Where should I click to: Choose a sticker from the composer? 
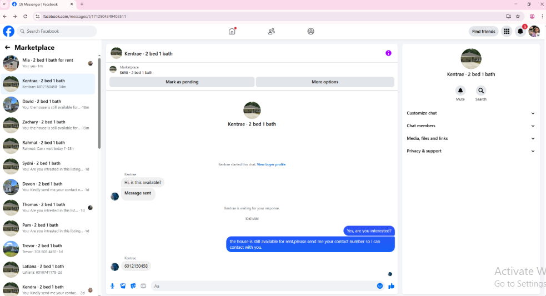[133, 286]
